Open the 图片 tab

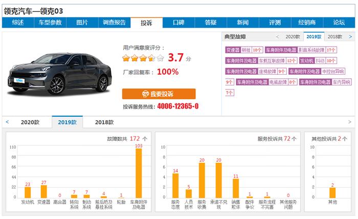(82, 23)
